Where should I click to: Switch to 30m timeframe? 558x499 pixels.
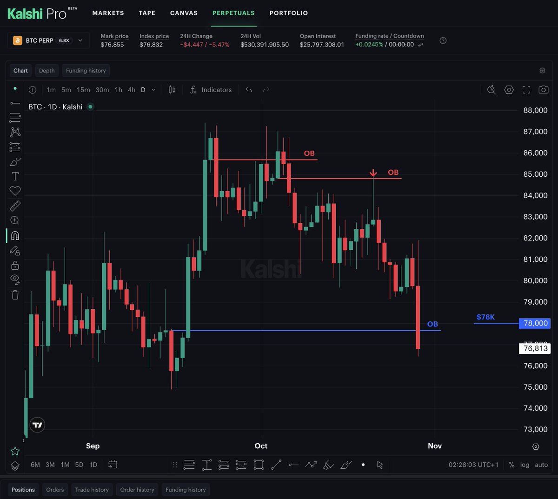(x=102, y=90)
